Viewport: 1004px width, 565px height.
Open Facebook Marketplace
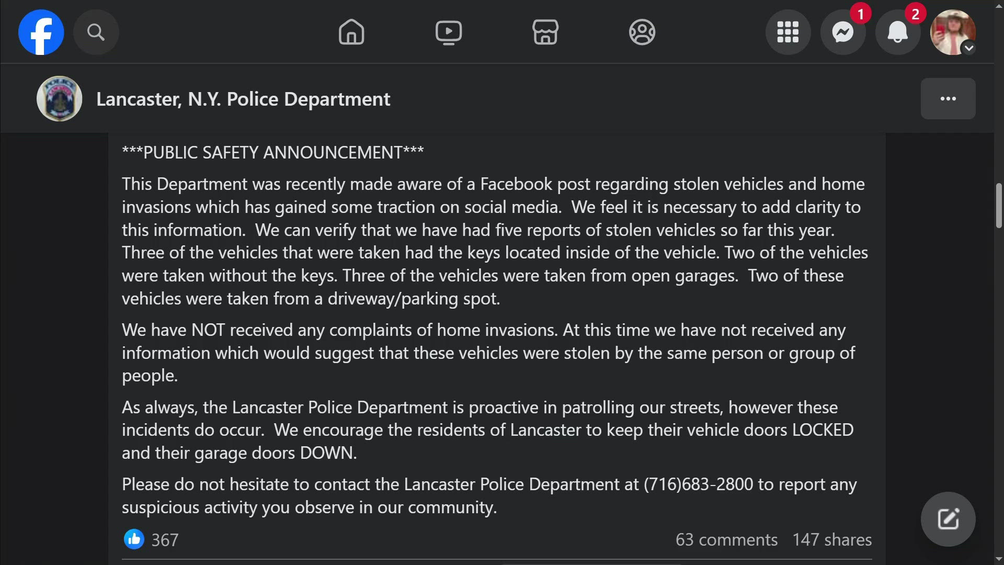pyautogui.click(x=545, y=32)
